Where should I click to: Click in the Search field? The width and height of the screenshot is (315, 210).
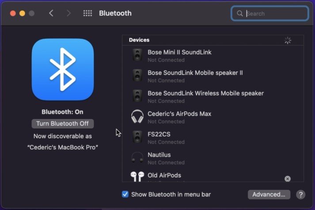tap(275, 14)
